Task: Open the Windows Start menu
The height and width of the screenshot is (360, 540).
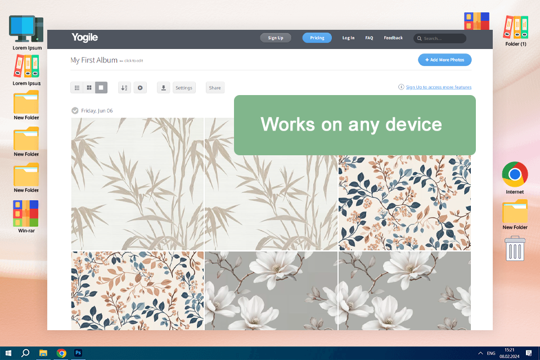Action: coord(8,353)
